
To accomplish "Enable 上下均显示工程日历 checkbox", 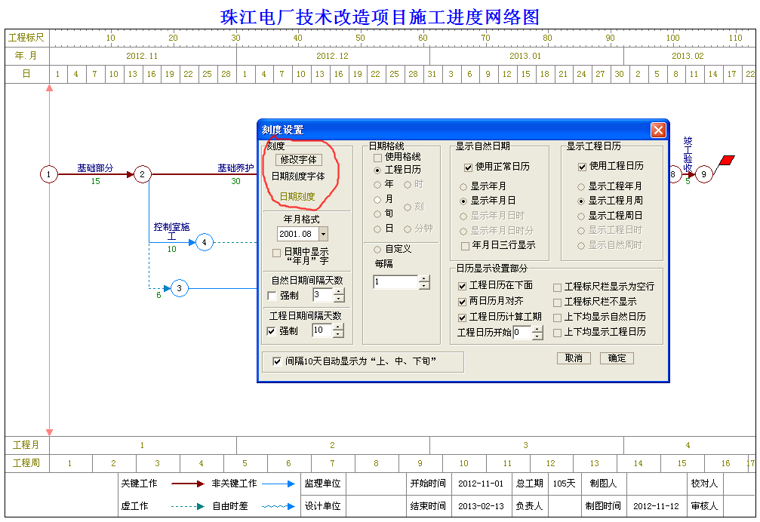I will 558,333.
